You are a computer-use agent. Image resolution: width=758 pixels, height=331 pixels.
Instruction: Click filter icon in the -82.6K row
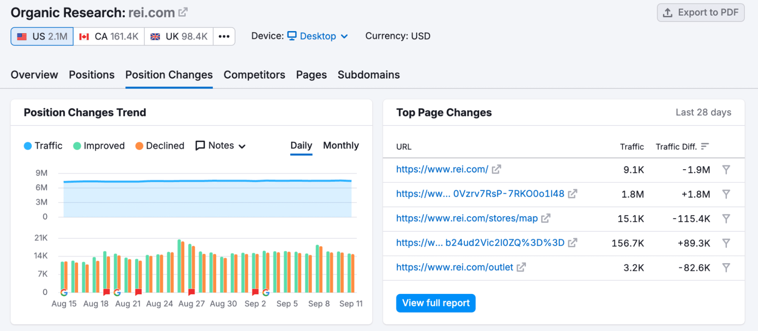[x=726, y=268]
